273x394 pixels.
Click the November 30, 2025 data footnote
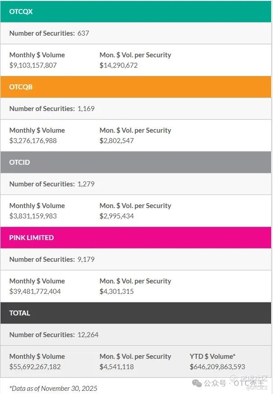[x=53, y=388]
